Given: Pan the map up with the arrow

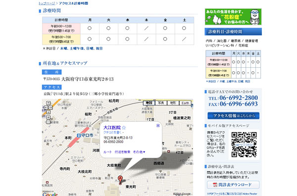Looking at the screenshot, I should pos(49,103).
